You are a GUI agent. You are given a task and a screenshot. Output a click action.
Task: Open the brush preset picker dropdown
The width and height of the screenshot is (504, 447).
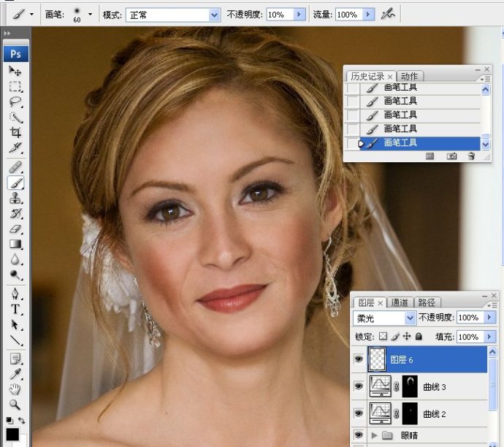pyautogui.click(x=90, y=14)
